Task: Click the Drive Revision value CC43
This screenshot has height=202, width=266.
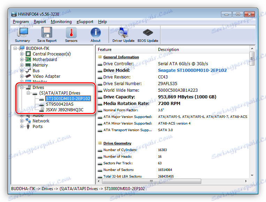Action: (163, 77)
